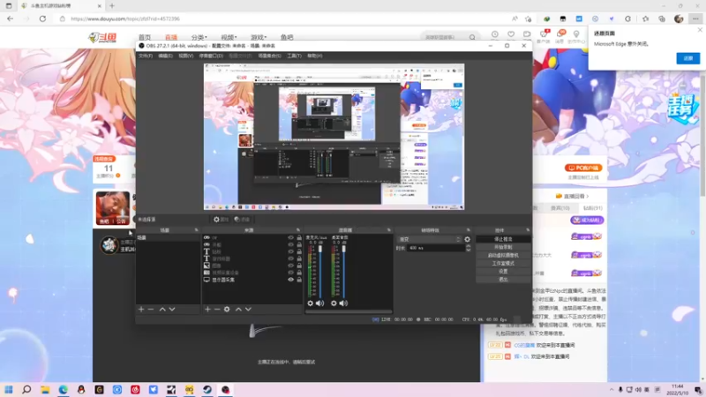Screen dimensions: 706x397
Task: Add a new scene with plus icon
Action: [141, 310]
